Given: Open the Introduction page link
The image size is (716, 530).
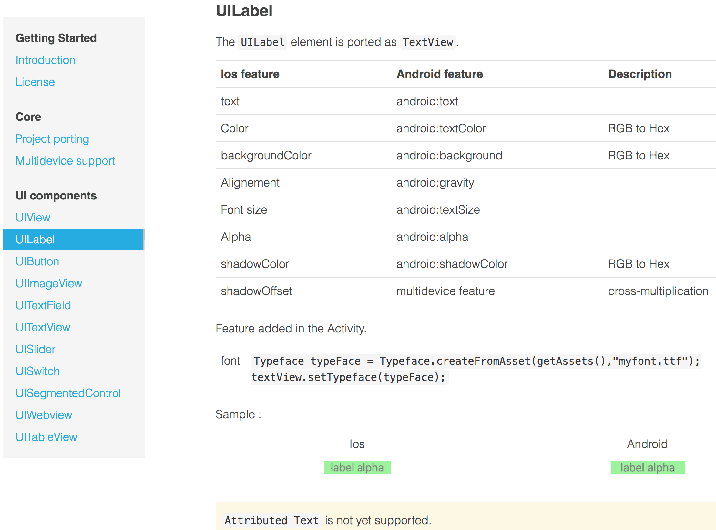Looking at the screenshot, I should pos(45,60).
